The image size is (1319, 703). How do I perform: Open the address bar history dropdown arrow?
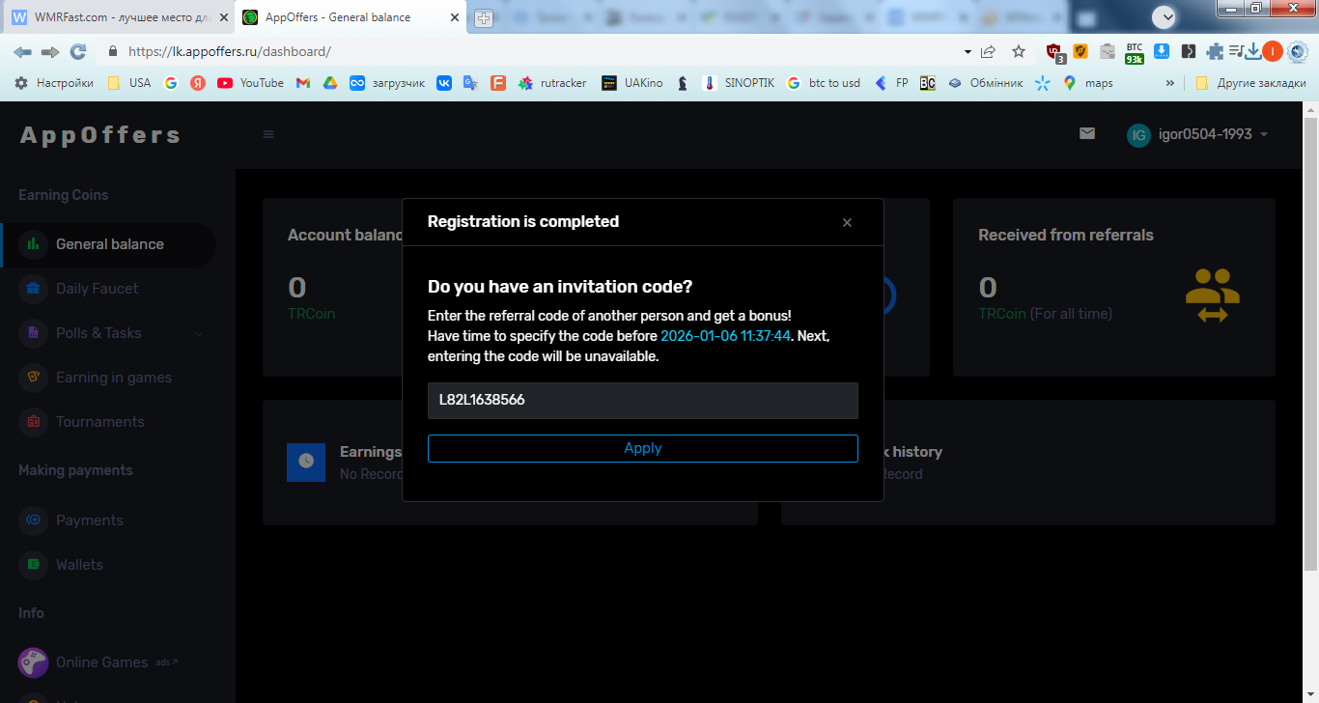click(x=968, y=52)
